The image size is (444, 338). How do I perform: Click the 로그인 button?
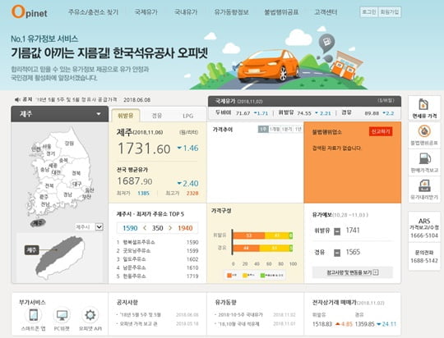(x=369, y=11)
